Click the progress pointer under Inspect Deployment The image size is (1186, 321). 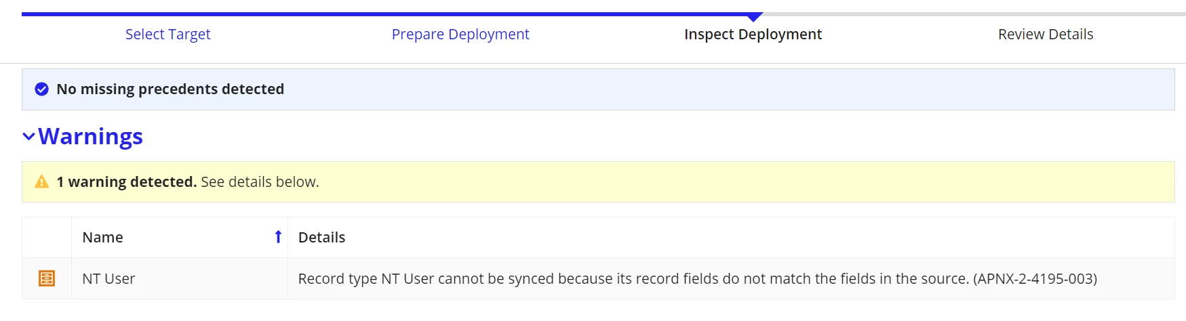pyautogui.click(x=753, y=18)
